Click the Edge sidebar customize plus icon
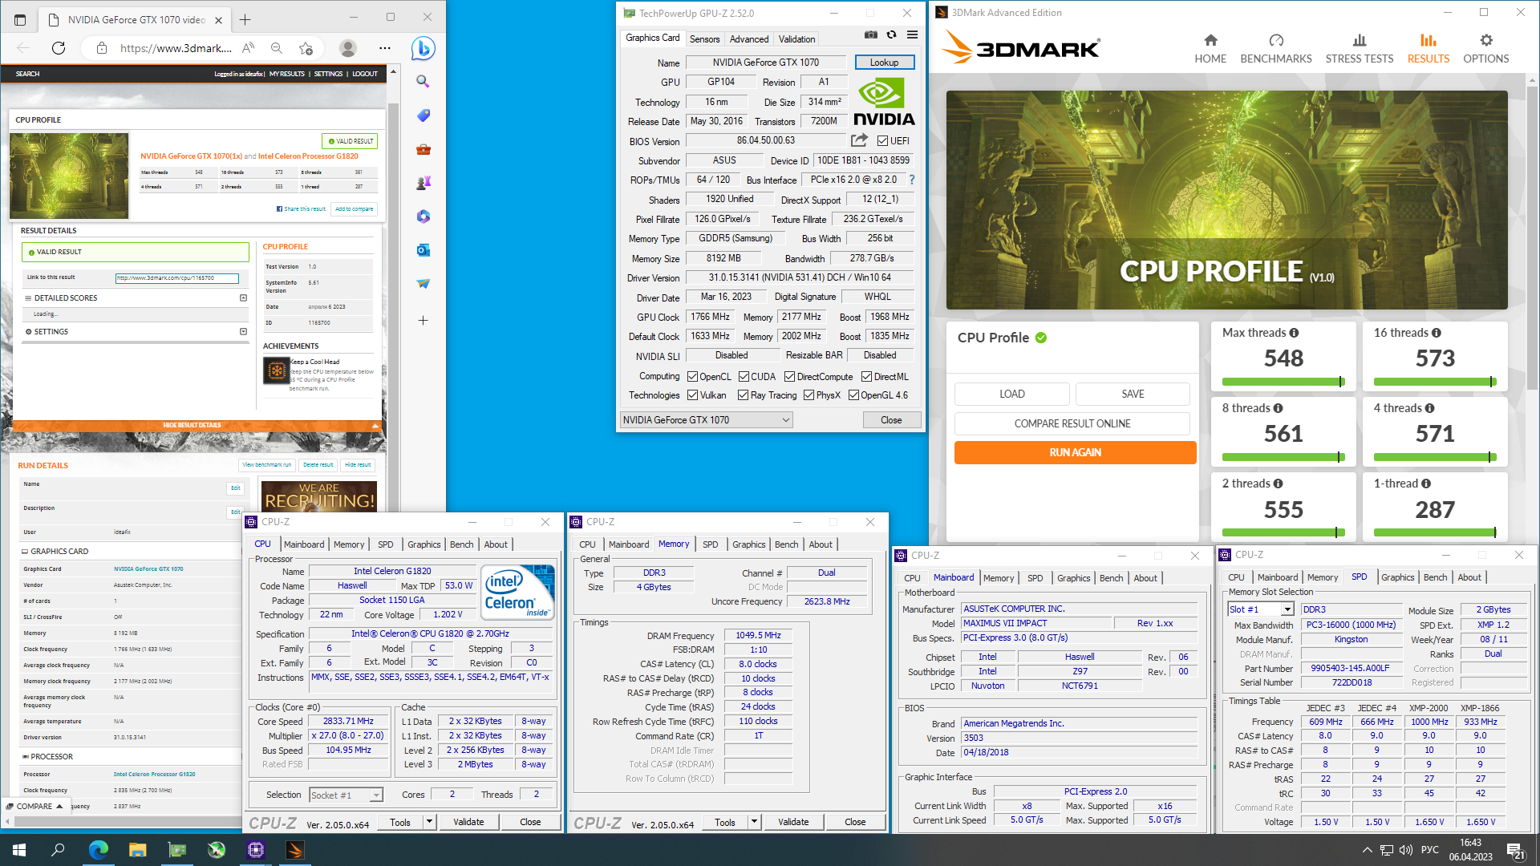Image resolution: width=1540 pixels, height=866 pixels. pos(423,320)
